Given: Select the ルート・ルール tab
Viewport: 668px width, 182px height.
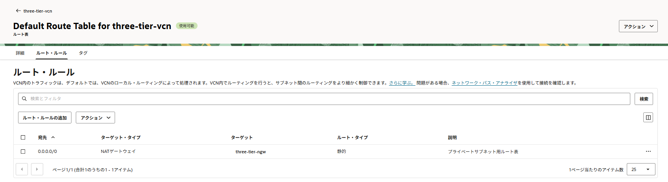Looking at the screenshot, I should pos(51,53).
